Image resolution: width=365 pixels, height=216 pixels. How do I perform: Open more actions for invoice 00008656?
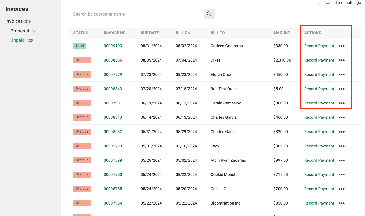(342, 60)
